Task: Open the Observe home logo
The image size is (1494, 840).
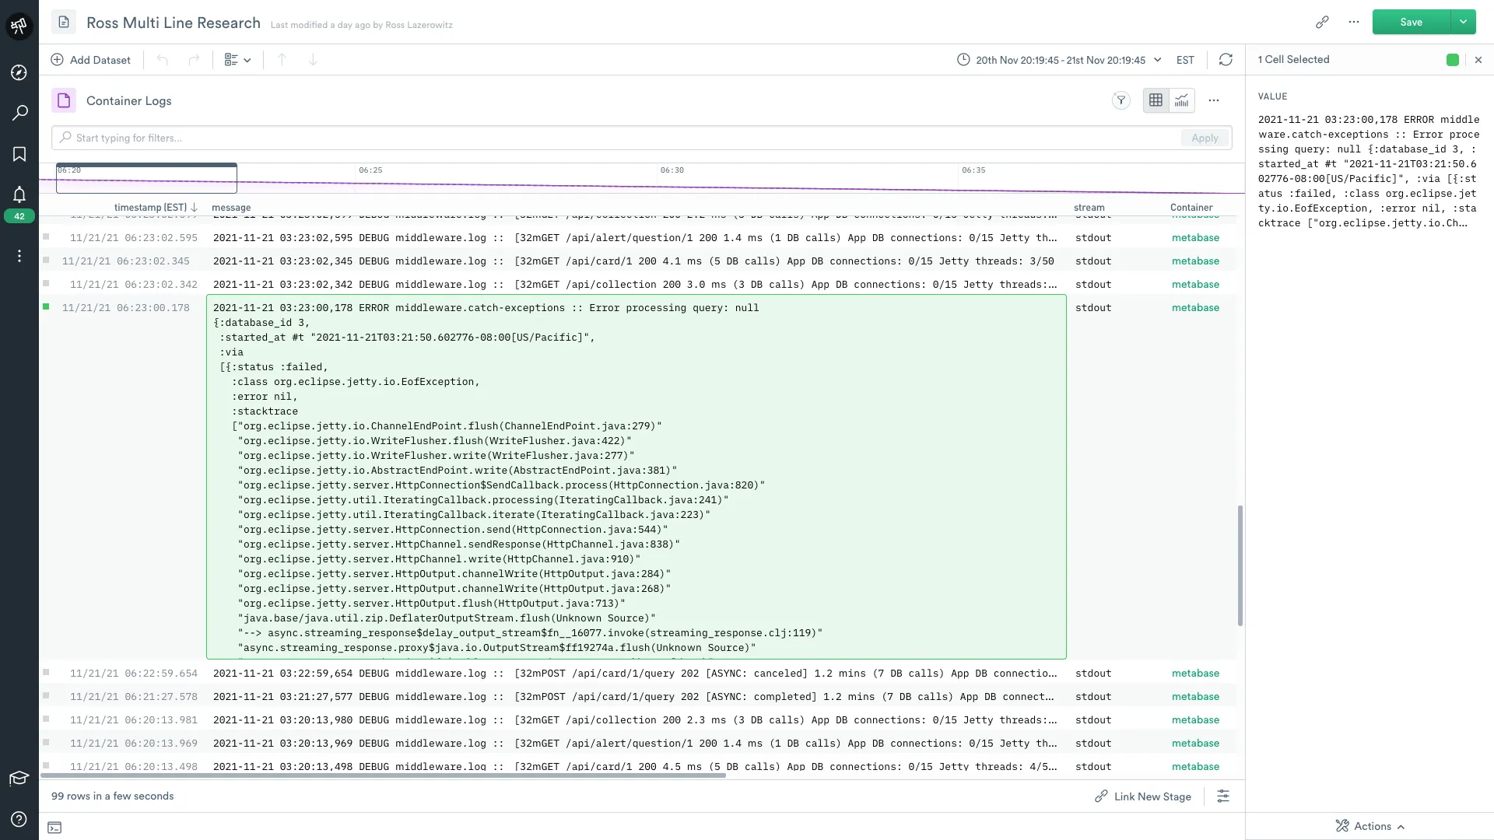Action: coord(19,26)
